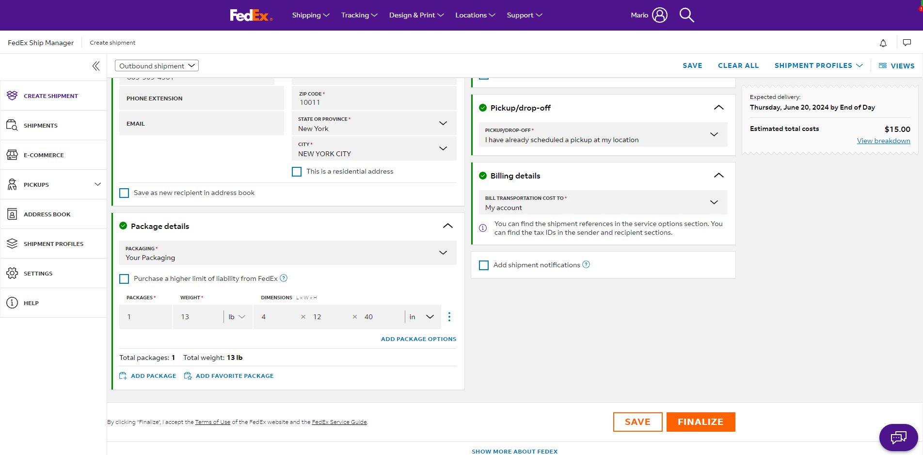This screenshot has height=455, width=923.
Task: Collapse the Pickup/drop-off section
Action: 719,108
